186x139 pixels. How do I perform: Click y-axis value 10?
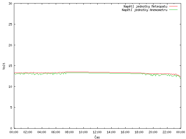10,87
